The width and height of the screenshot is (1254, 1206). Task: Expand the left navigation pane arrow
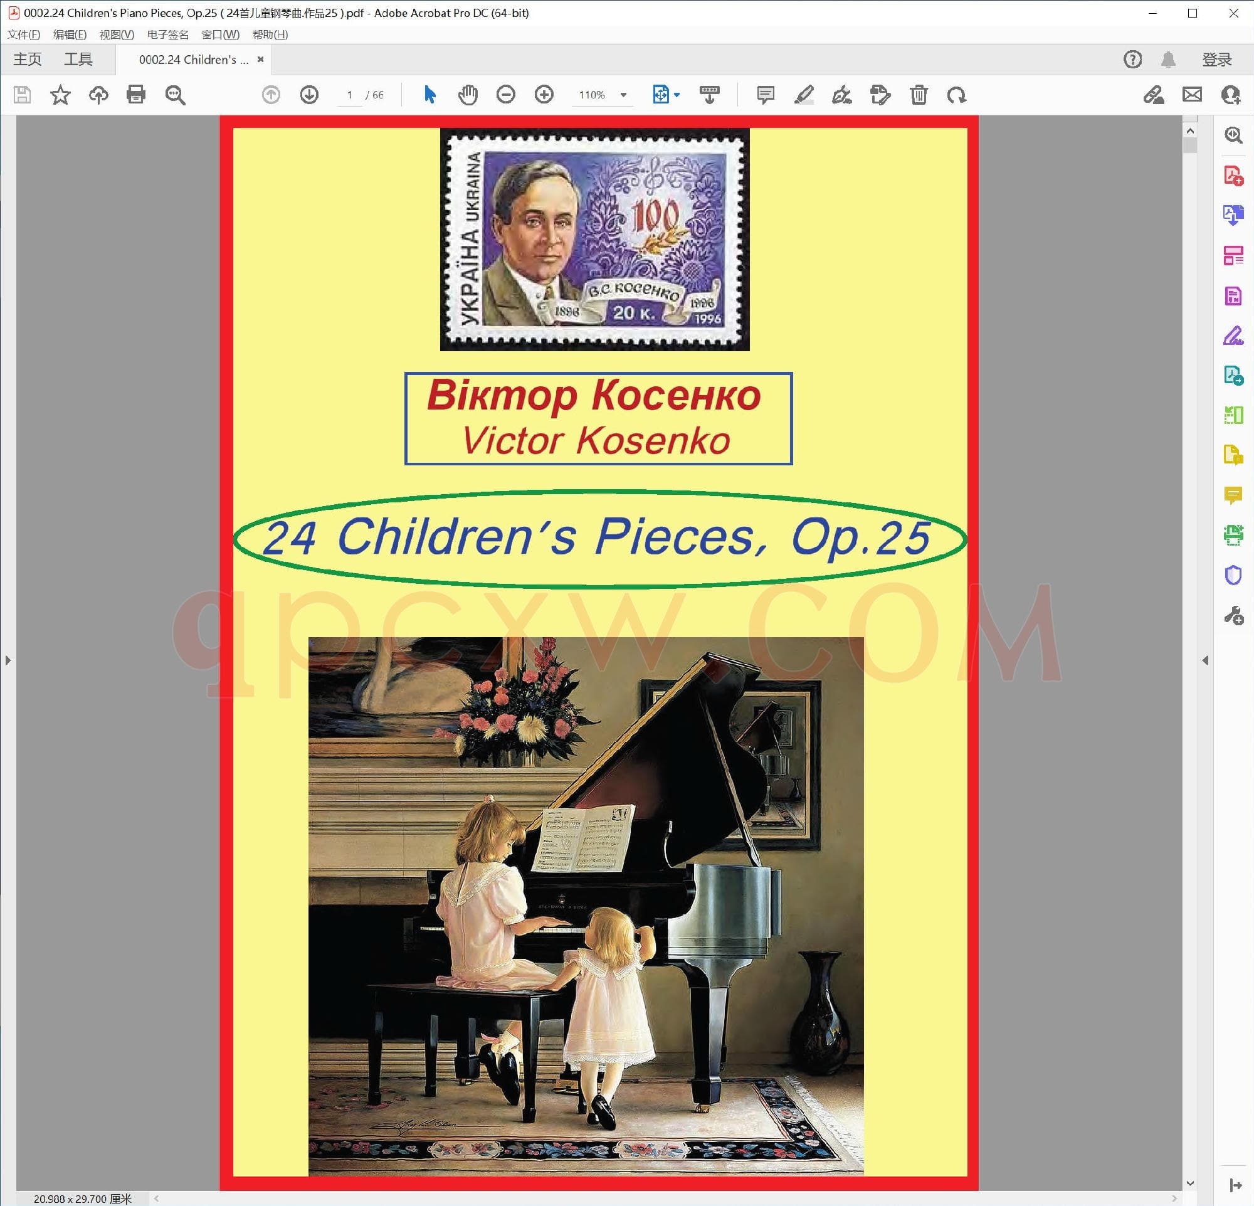click(x=8, y=660)
